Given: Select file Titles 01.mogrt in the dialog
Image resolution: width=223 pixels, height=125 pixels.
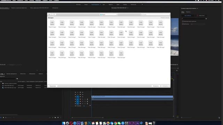Looking at the screenshot, I should [52, 24].
